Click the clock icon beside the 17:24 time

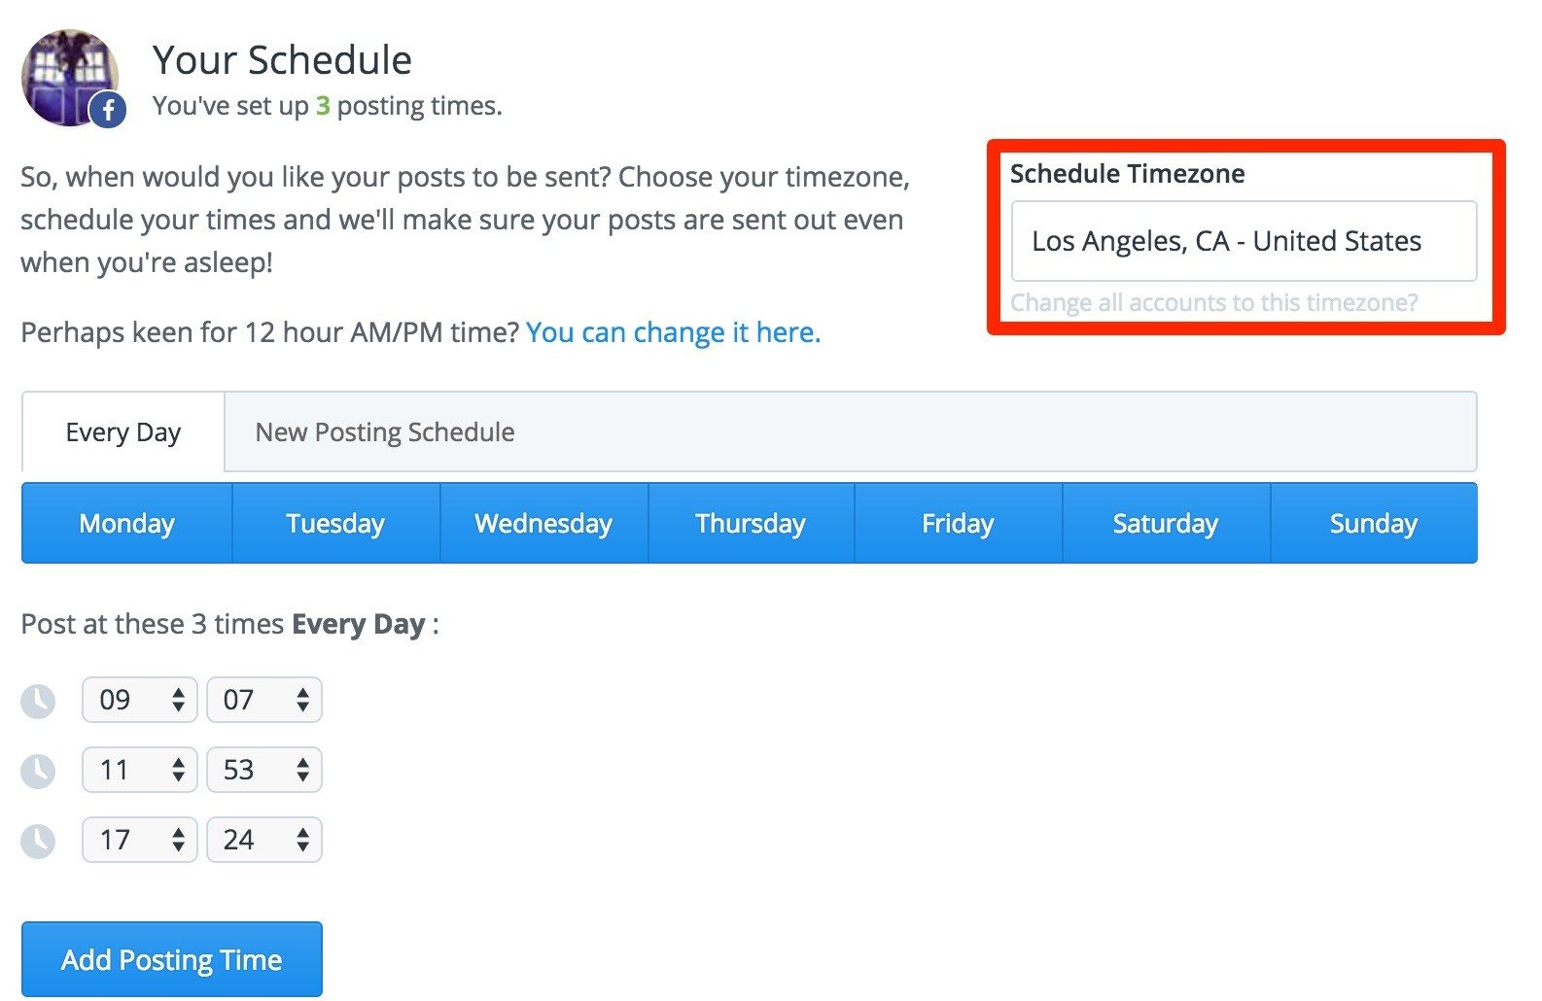pyautogui.click(x=38, y=840)
